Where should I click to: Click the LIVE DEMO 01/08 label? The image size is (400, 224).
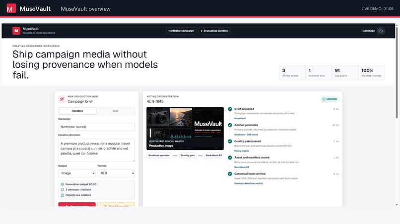[377, 8]
